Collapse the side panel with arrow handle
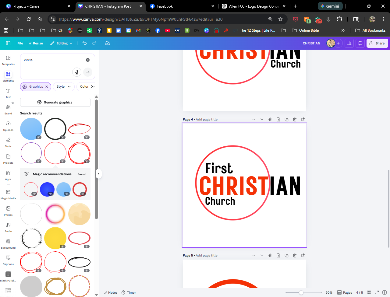390x297 pixels. click(x=98, y=174)
